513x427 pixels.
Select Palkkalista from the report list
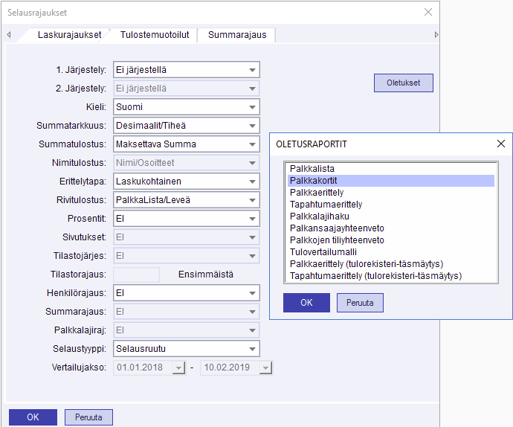[312, 169]
